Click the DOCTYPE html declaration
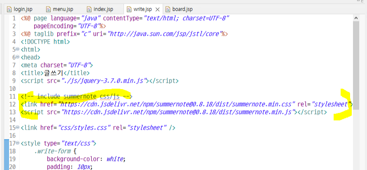This screenshot has height=170, width=367. [x=45, y=42]
